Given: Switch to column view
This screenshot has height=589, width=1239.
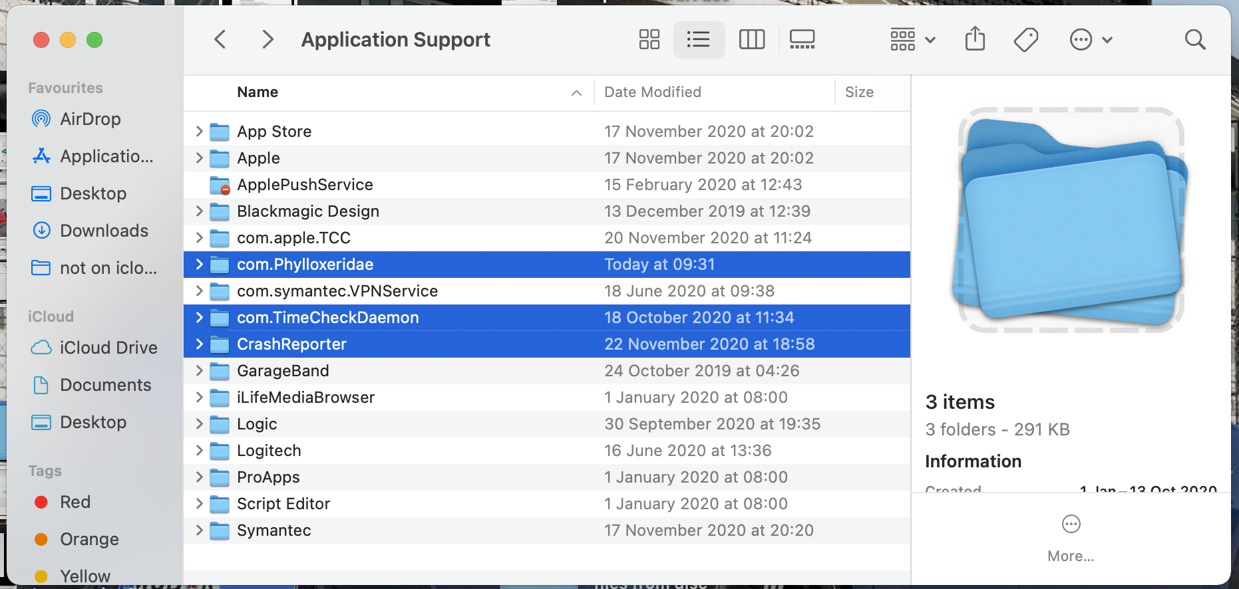Looking at the screenshot, I should (752, 40).
